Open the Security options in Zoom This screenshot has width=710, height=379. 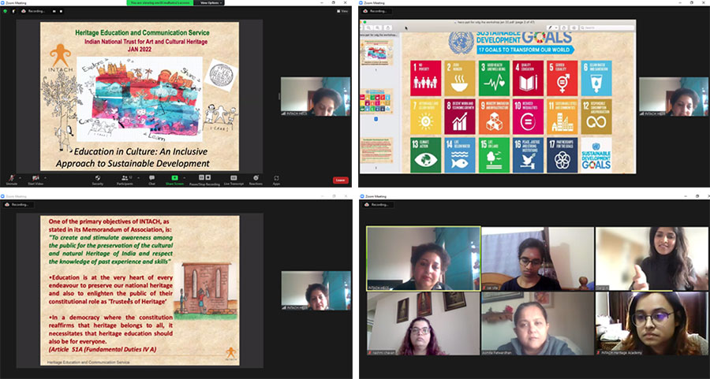click(x=97, y=180)
